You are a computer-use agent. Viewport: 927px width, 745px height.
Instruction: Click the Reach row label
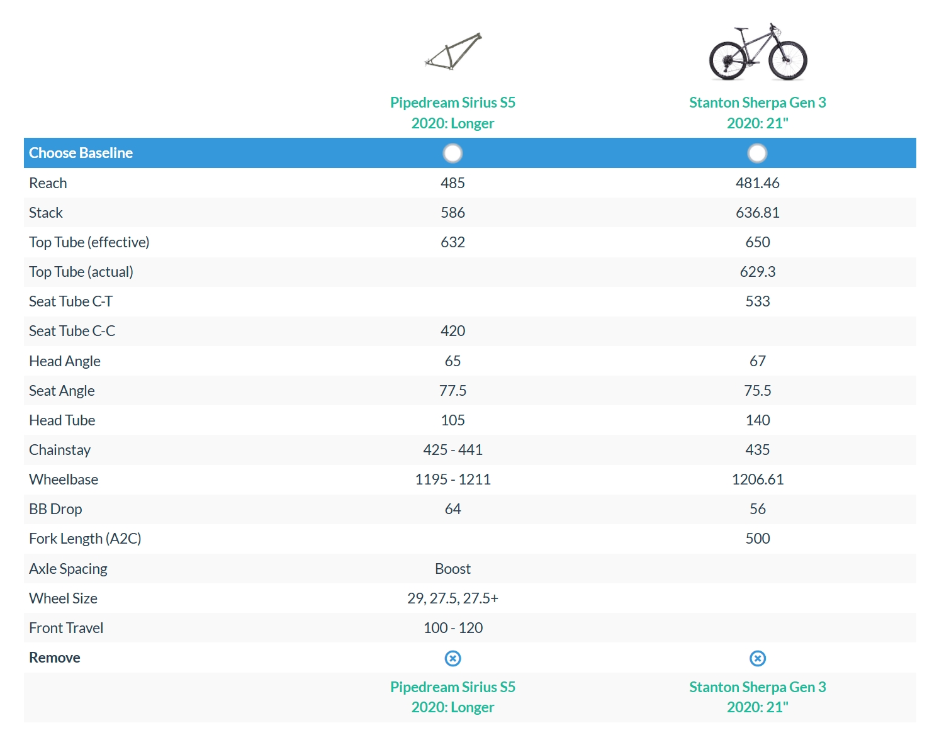pyautogui.click(x=48, y=183)
